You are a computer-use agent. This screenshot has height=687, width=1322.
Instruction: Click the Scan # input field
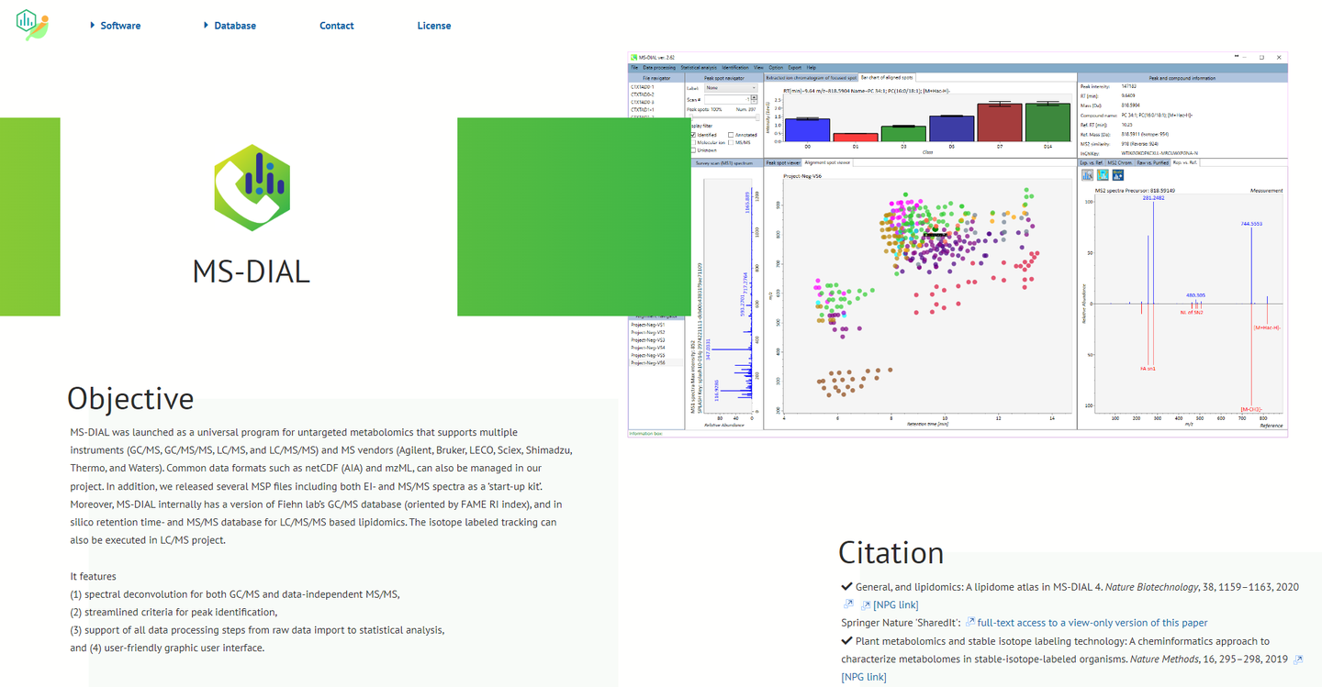(x=728, y=99)
